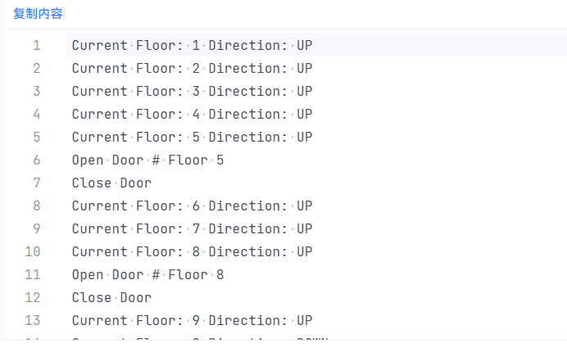Click the 'Current Floor: 9 Direction: UP' line
567x357 pixels.
coord(192,321)
